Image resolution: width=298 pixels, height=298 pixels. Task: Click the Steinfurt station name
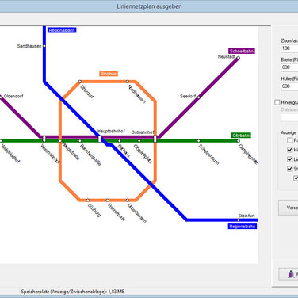click(x=246, y=216)
